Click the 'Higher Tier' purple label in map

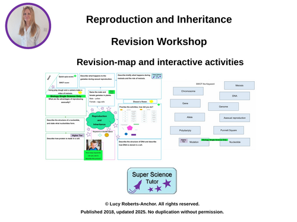coord(77,136)
